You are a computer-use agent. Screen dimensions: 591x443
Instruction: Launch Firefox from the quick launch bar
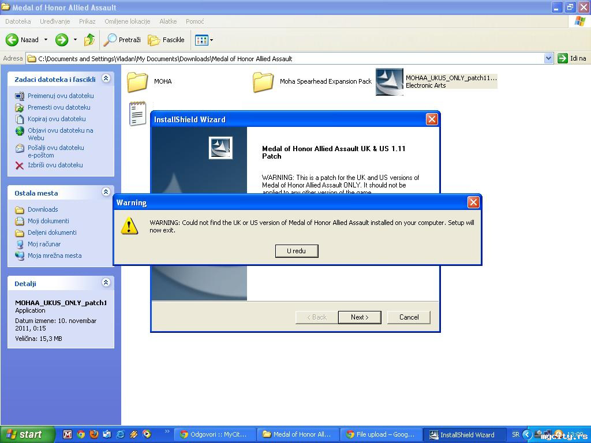tap(94, 434)
